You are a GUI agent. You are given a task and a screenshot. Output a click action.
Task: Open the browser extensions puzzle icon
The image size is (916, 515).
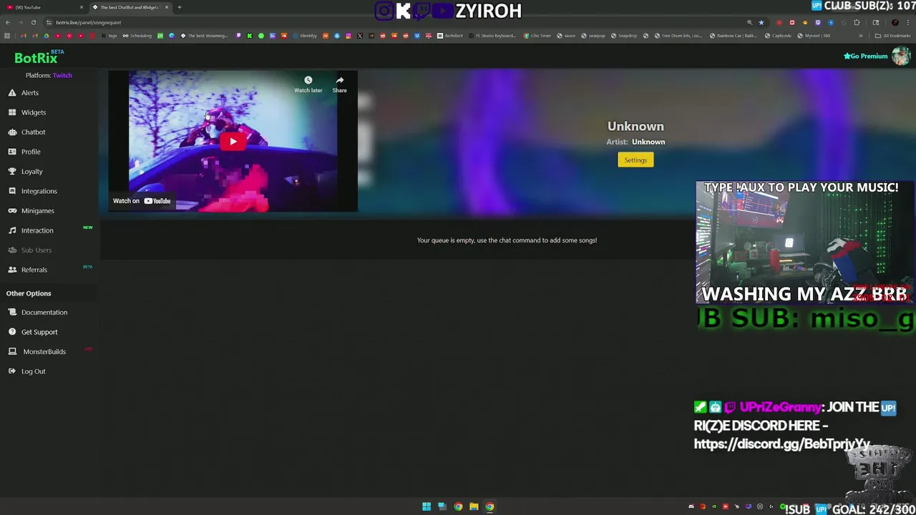[857, 22]
